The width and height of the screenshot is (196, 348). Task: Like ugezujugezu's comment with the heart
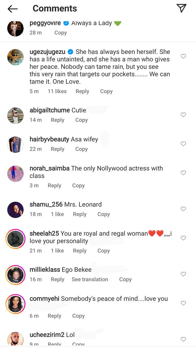coord(183,56)
